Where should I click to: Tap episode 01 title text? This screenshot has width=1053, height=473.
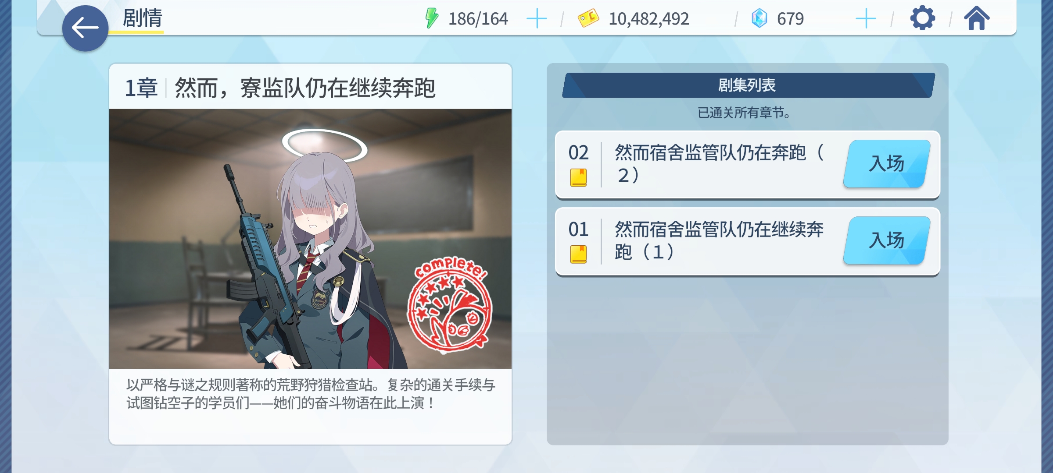tap(720, 240)
